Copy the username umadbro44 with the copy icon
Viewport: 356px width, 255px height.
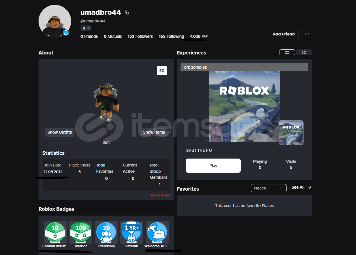[127, 12]
